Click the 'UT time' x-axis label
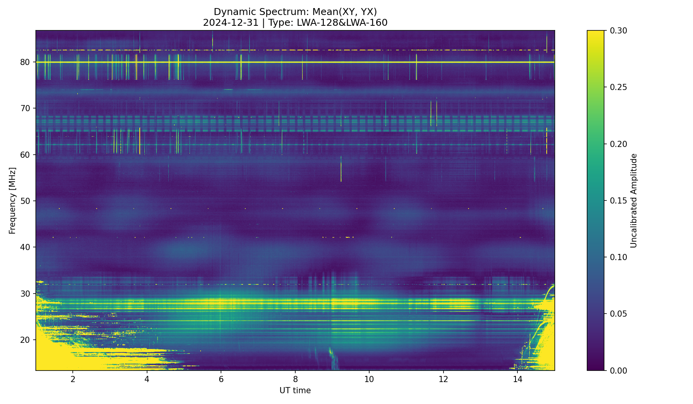The width and height of the screenshot is (693, 404). (x=295, y=391)
